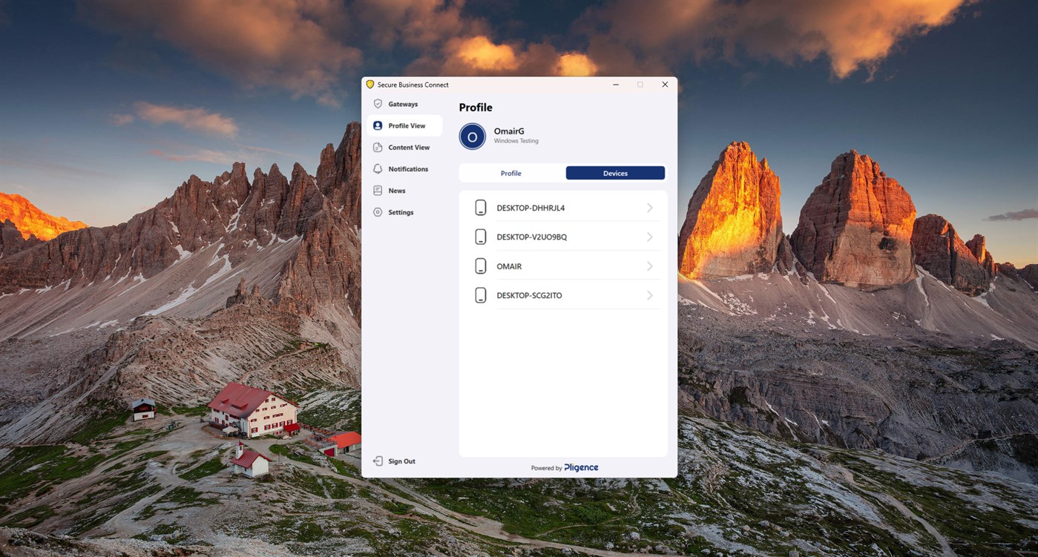
Task: Select the DESKTOP-SCG2ITO device name
Action: 529,295
